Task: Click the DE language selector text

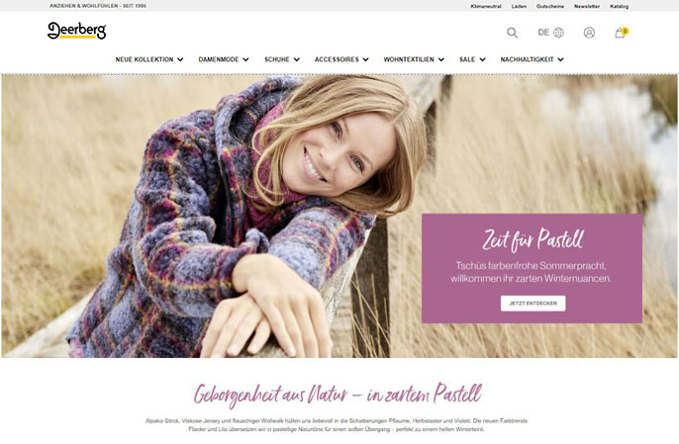Action: coord(543,33)
